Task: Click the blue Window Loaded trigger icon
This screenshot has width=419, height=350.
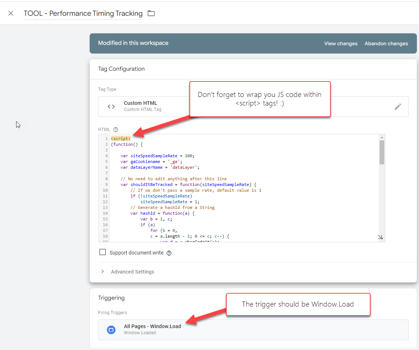Action: (111, 330)
